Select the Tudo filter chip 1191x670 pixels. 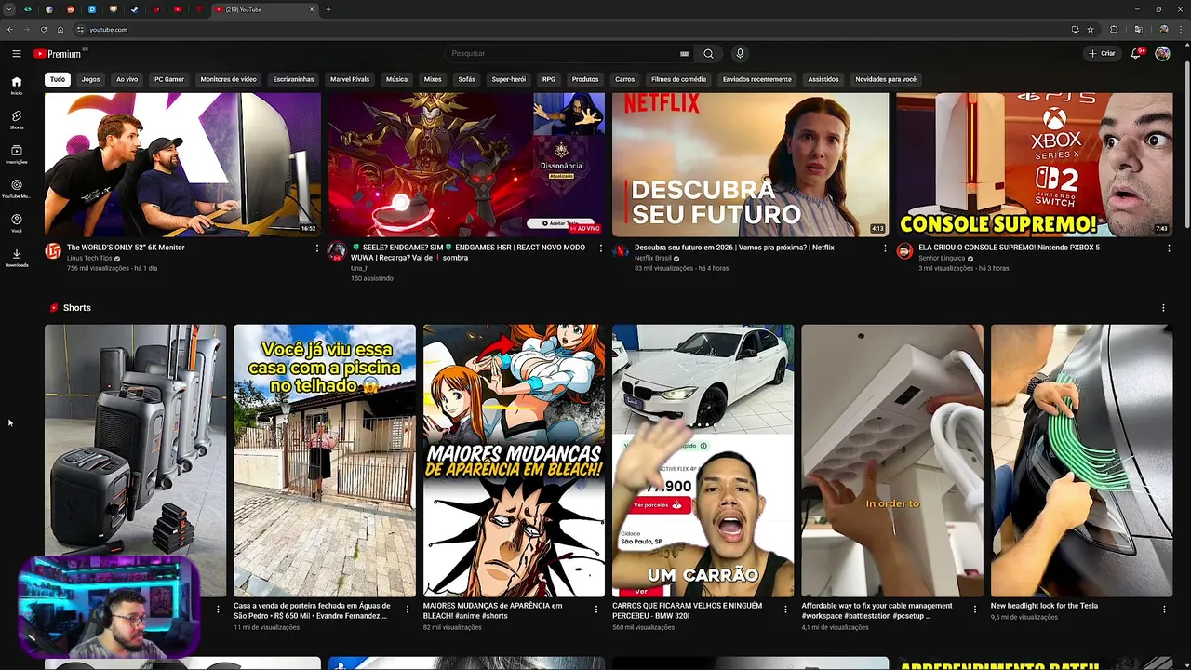(x=58, y=79)
